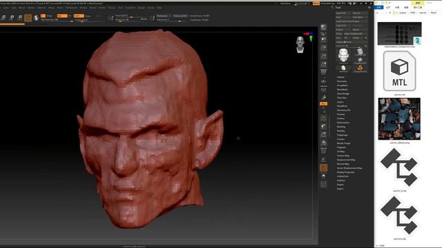Viewport: 442px width, 248px height.
Task: Click the brush icon left of Focal Shift
Action: tap(111, 18)
